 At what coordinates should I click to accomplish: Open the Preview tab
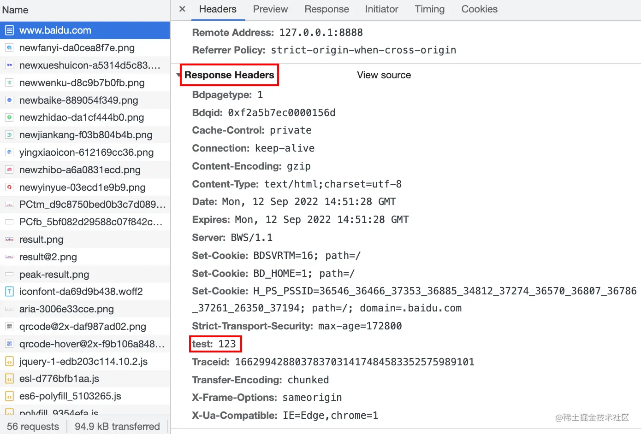270,9
